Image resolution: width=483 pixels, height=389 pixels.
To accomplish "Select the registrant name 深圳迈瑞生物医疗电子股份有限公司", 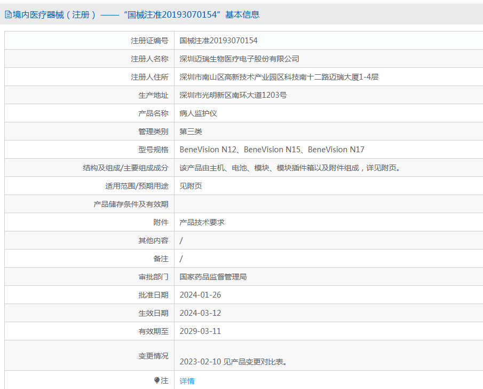I will coord(239,59).
